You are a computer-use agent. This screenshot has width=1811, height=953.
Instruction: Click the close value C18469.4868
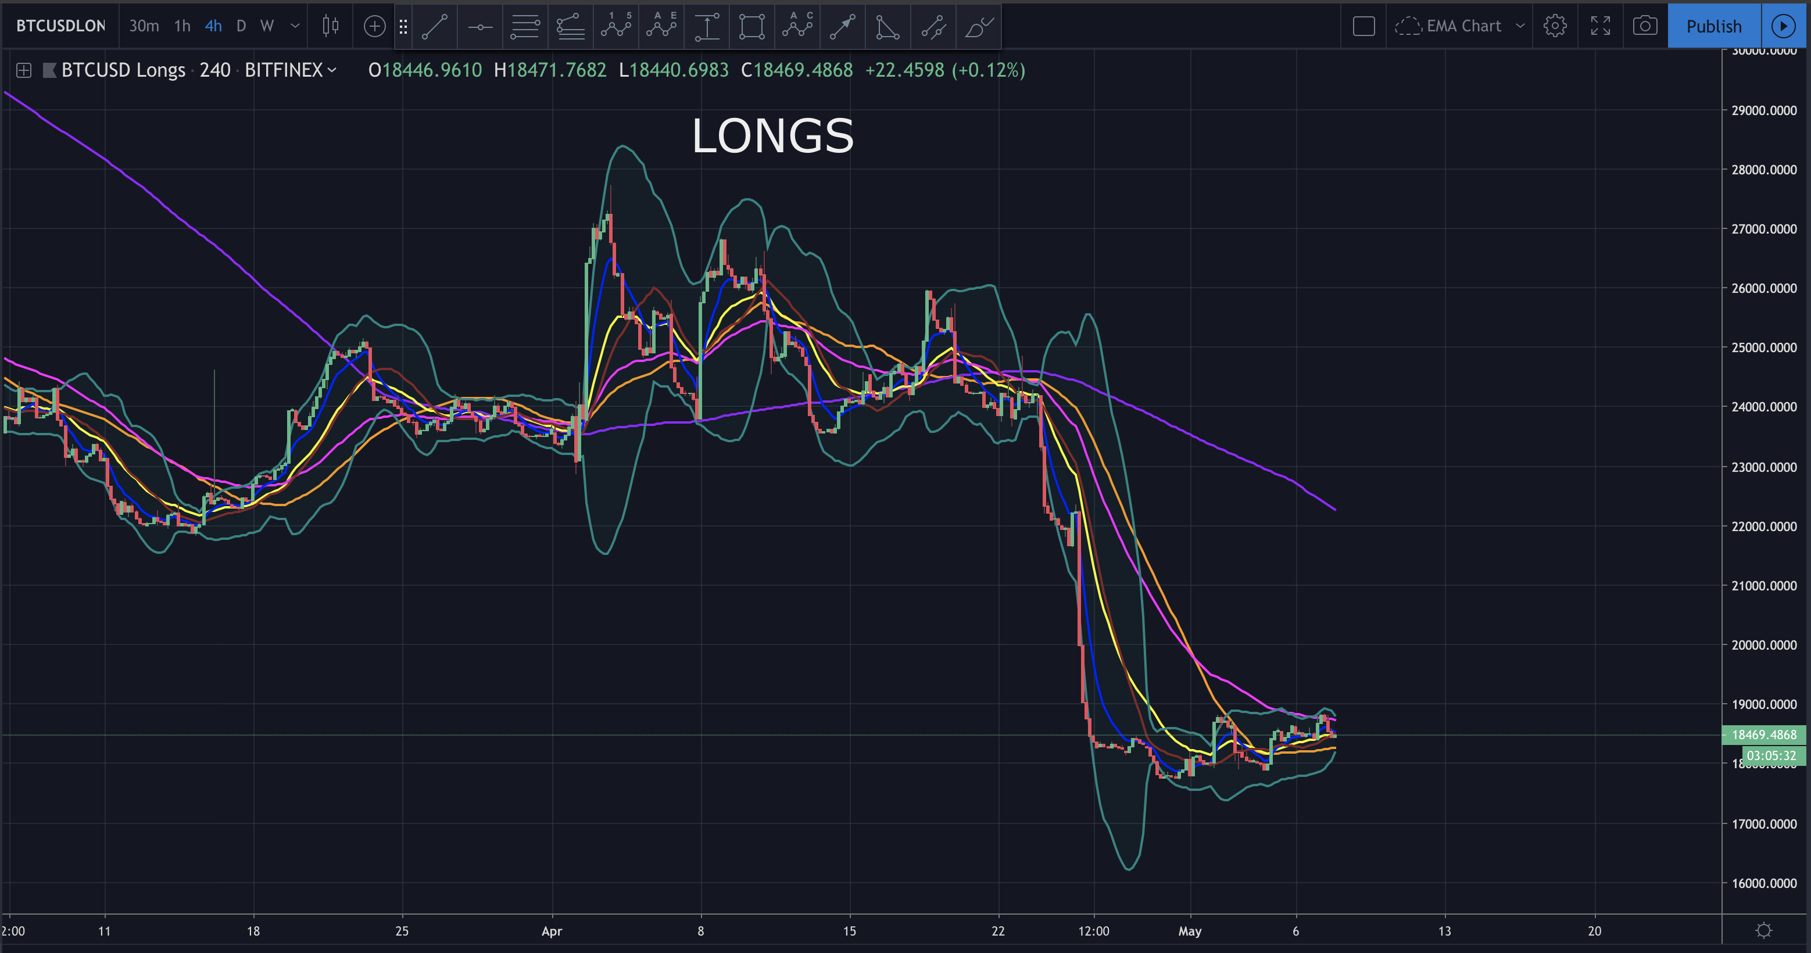[x=797, y=70]
